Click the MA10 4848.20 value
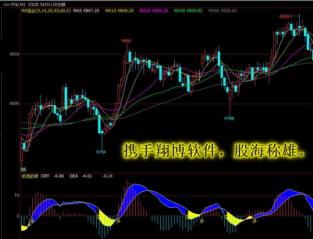Screen dimensions: 313x239 (x=119, y=11)
